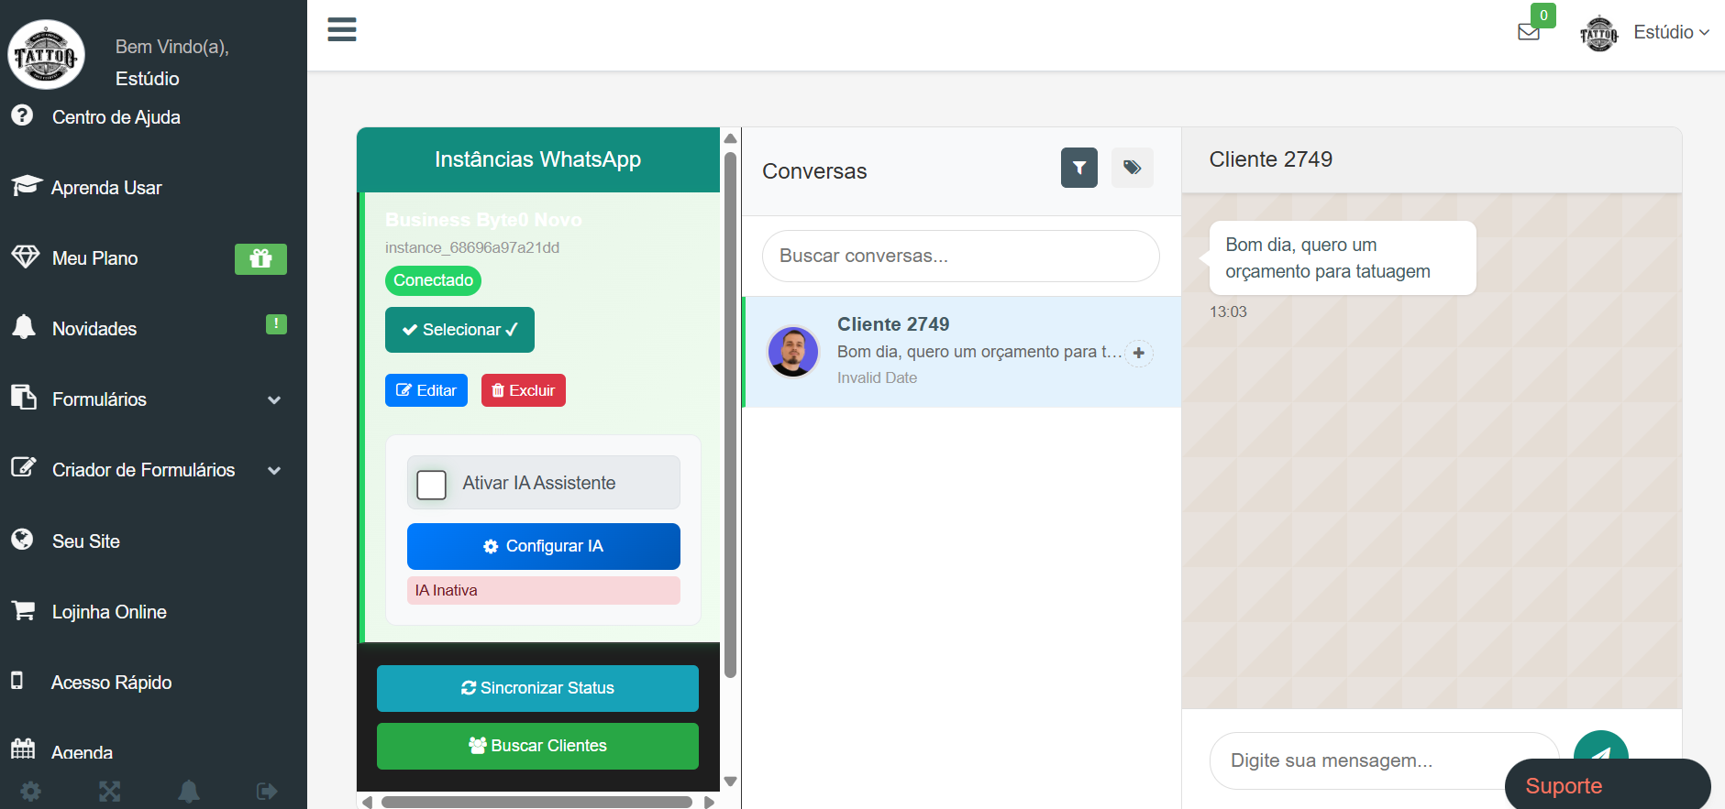
Task: Expand the Formulários submenu
Action: click(x=153, y=399)
